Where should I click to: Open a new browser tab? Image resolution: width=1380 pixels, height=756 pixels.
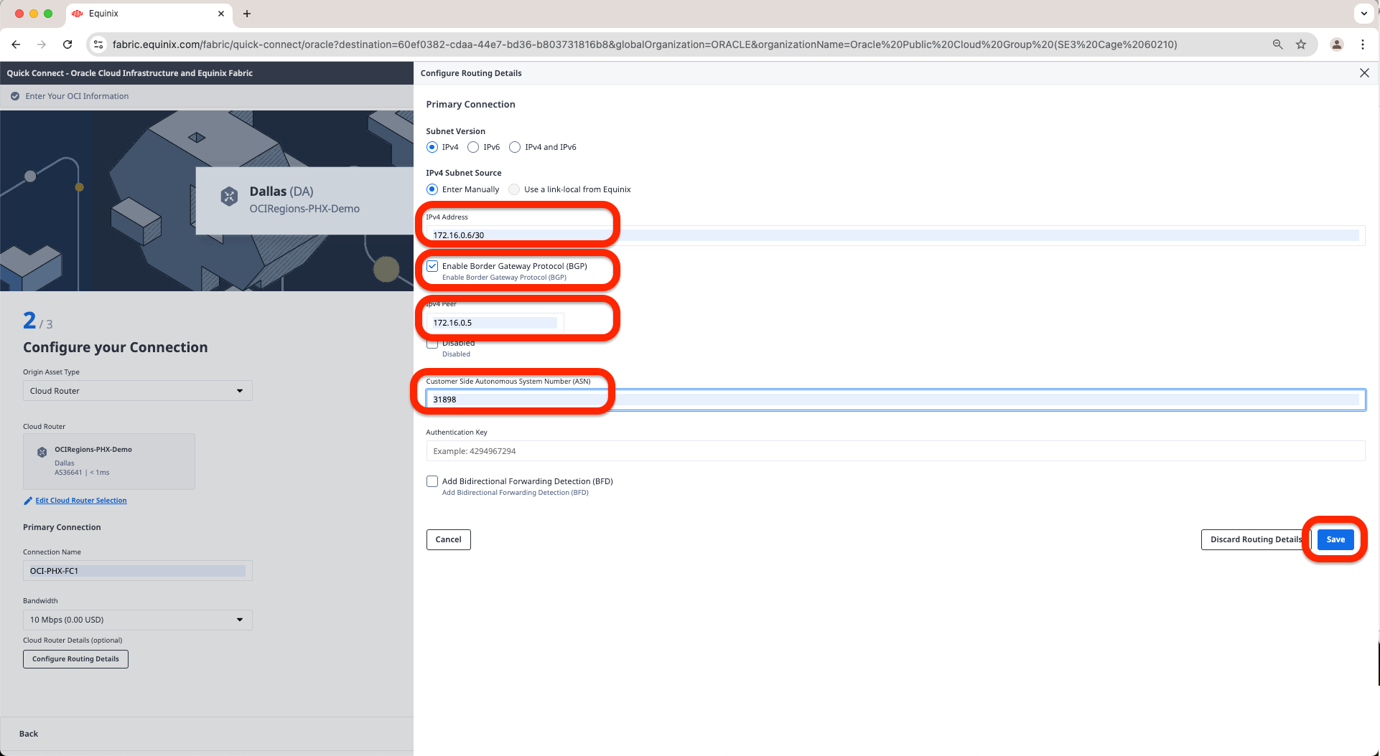(247, 14)
